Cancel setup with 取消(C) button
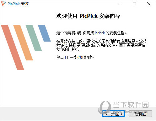 click(140, 114)
